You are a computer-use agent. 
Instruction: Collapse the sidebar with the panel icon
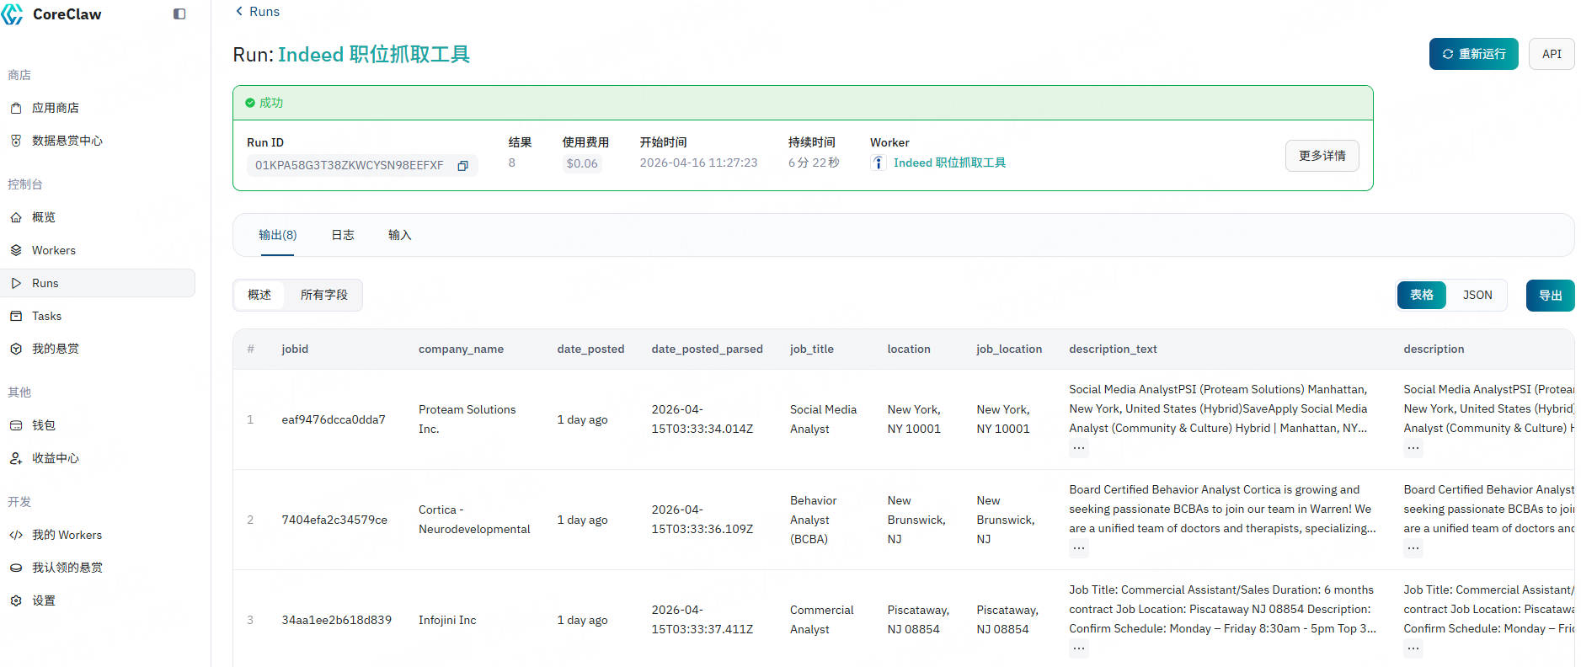tap(179, 14)
